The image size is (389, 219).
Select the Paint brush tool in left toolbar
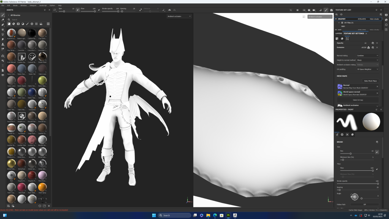[x=3, y=15]
